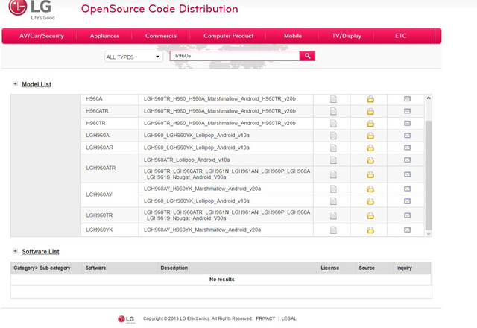View license file for H960TR Marshmallow v20b row
This screenshot has width=477, height=328.
tap(333, 124)
